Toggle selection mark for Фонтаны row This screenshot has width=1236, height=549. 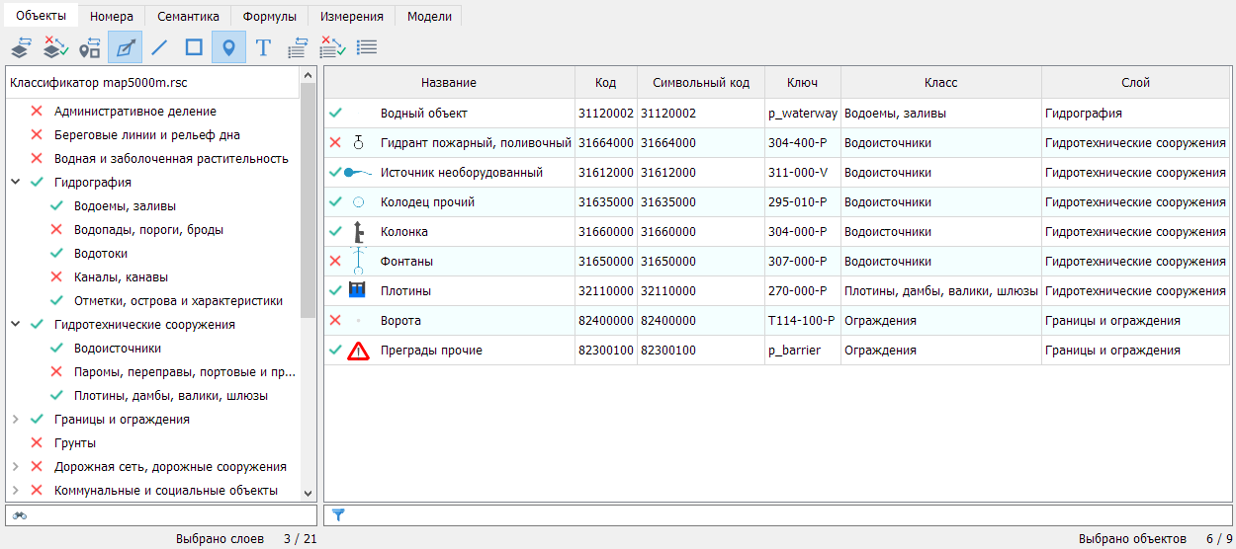point(335,262)
